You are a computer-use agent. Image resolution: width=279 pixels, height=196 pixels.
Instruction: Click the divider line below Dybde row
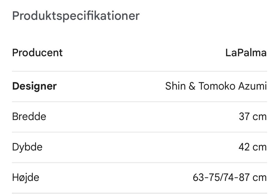pos(139,162)
